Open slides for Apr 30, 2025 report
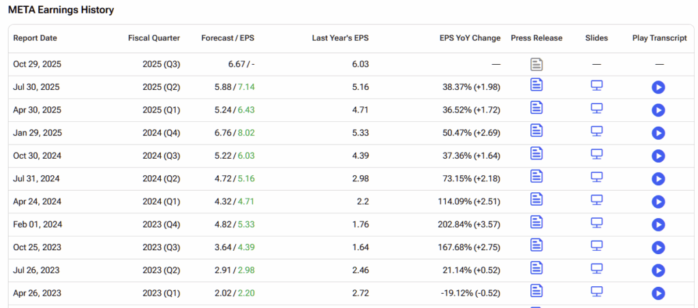This screenshot has height=308, width=698. [x=596, y=108]
